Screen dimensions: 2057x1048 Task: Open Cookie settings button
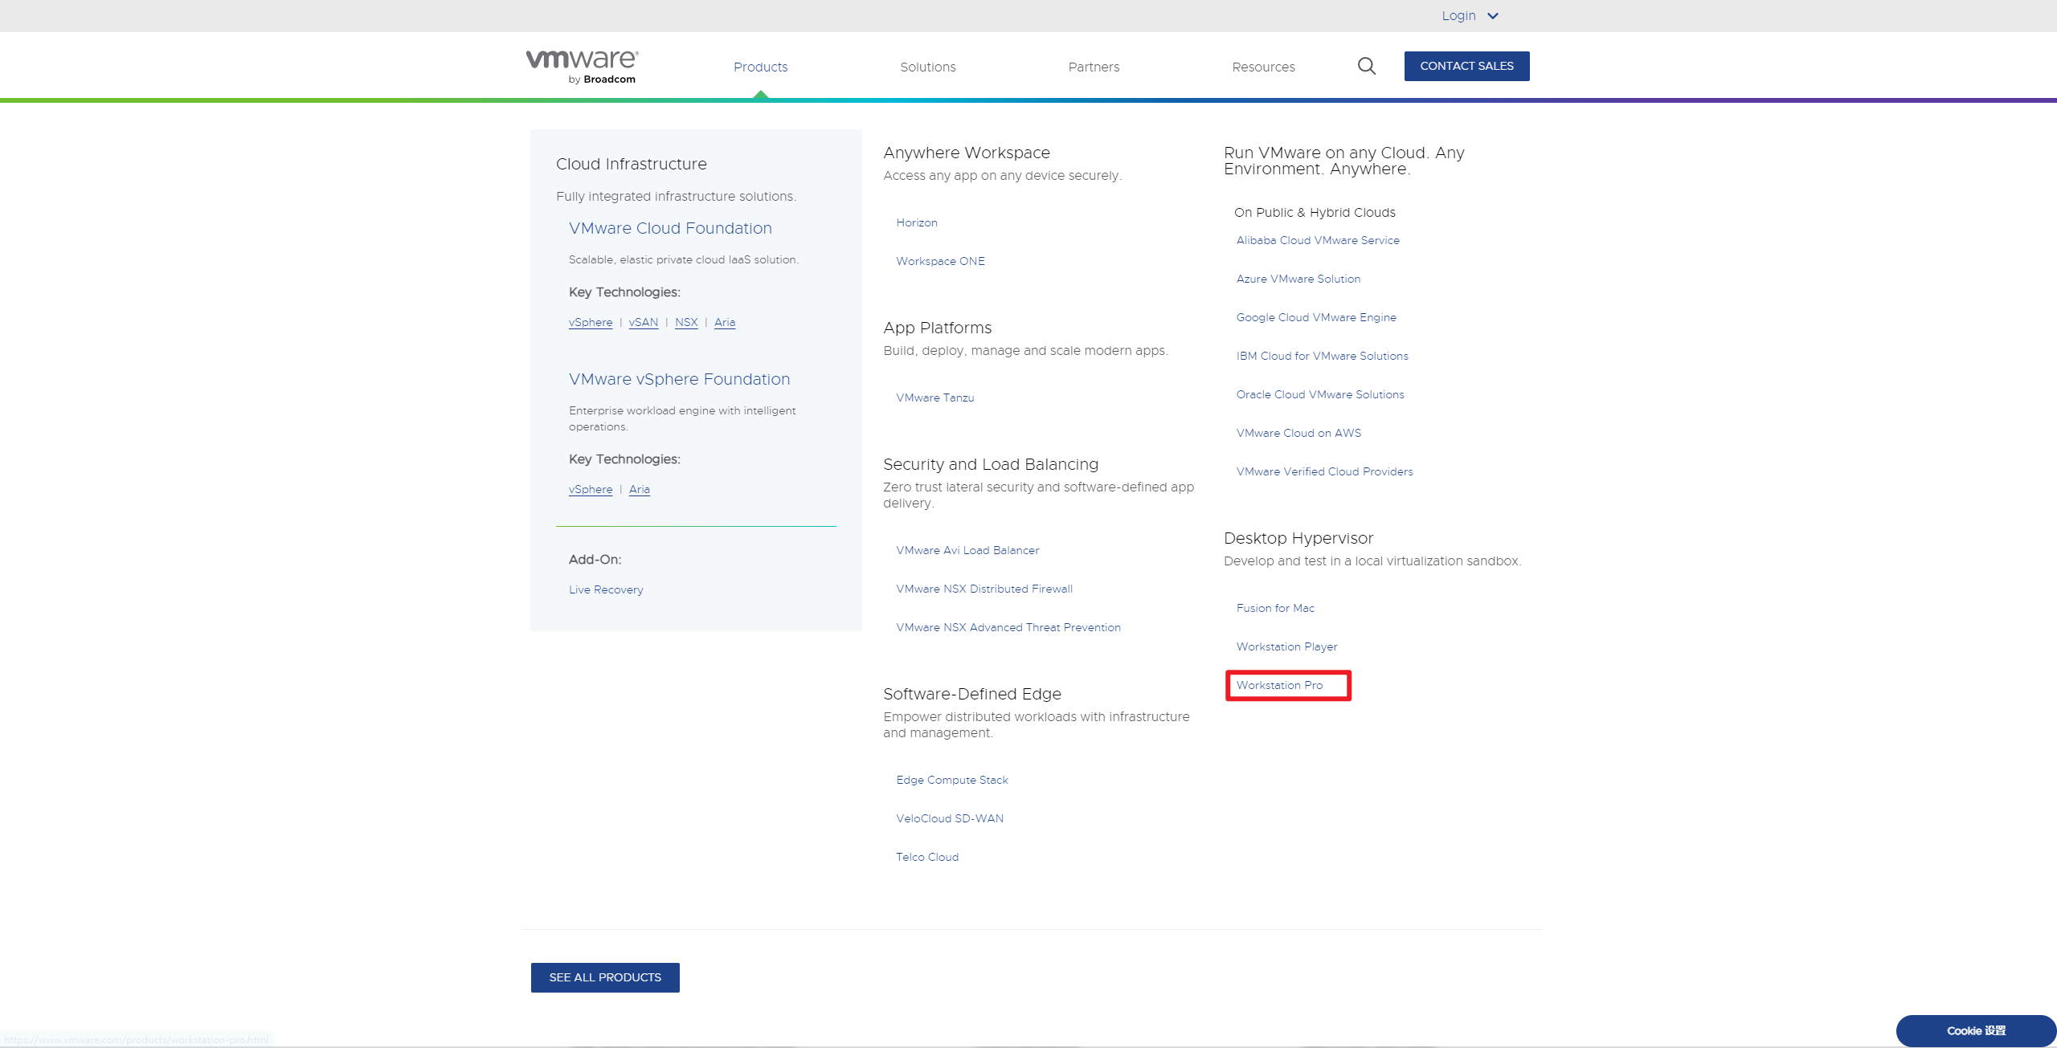tap(1976, 1030)
